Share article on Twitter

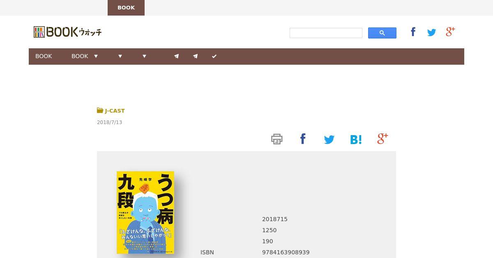(329, 140)
